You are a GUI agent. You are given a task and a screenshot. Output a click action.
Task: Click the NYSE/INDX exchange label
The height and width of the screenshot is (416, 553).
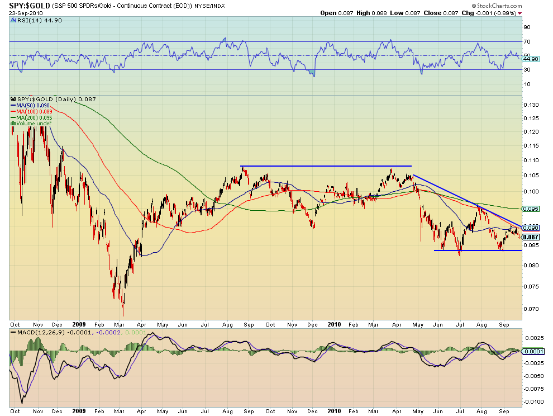209,6
